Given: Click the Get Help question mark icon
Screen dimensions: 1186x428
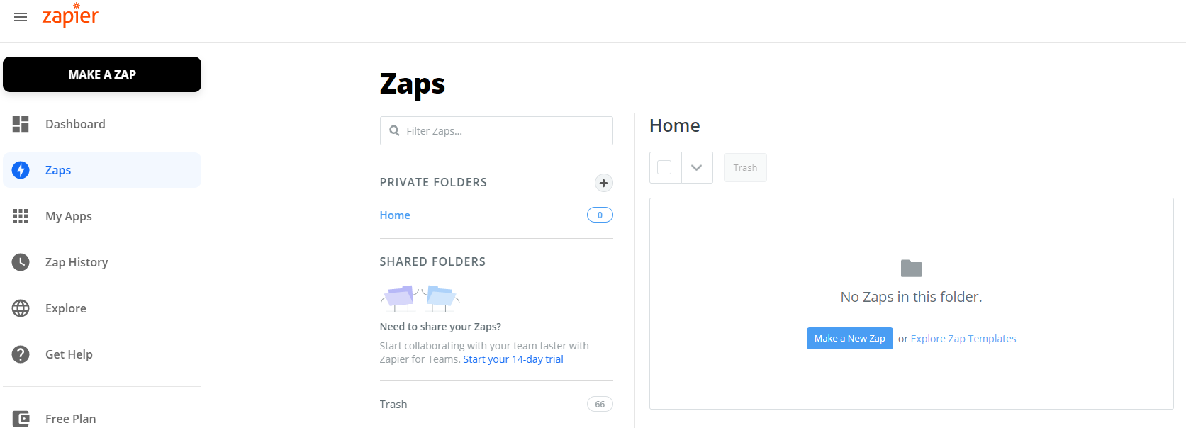Looking at the screenshot, I should (x=21, y=354).
